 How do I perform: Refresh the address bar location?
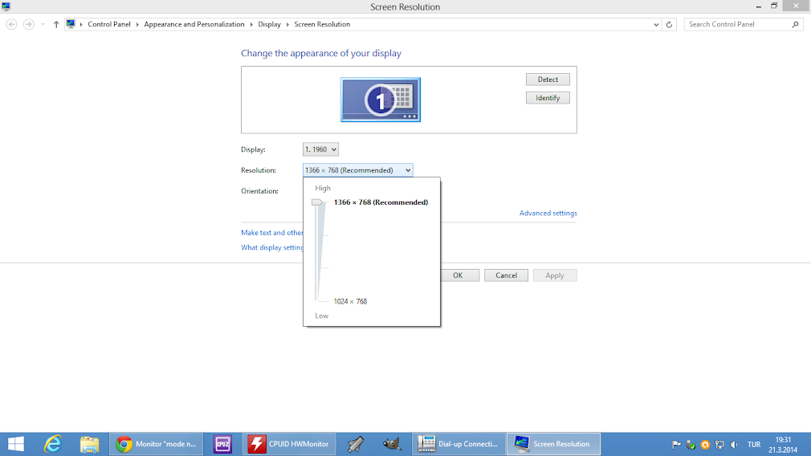(x=670, y=24)
